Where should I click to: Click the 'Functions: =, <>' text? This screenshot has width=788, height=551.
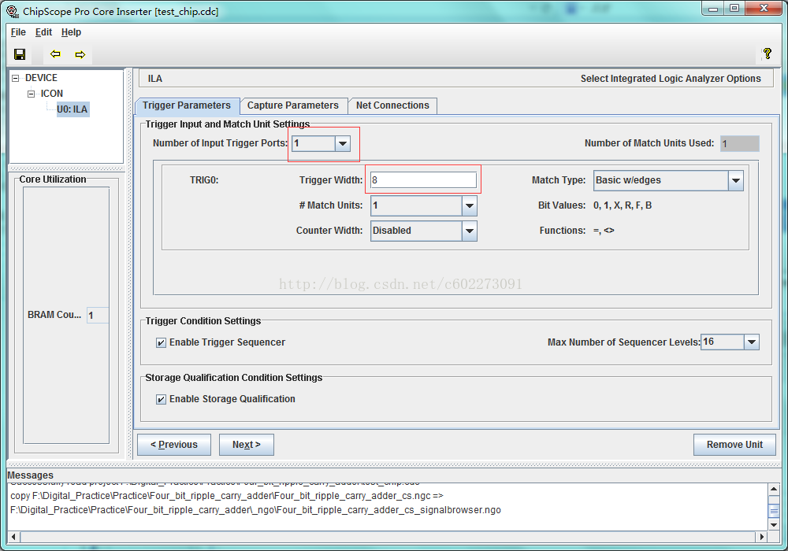(577, 231)
